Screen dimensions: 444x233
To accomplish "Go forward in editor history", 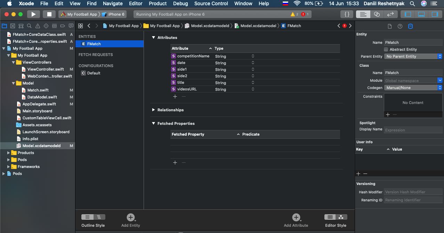I will 97,26.
